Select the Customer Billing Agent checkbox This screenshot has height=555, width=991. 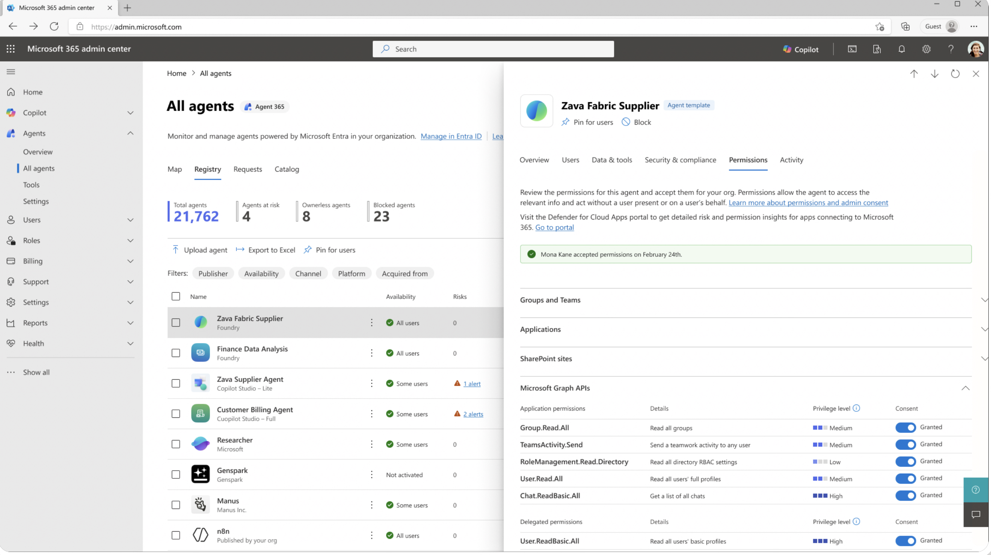[x=176, y=414]
